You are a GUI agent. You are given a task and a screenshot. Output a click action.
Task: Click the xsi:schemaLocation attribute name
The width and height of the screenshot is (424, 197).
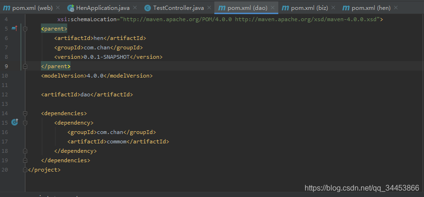pyautogui.click(x=87, y=19)
